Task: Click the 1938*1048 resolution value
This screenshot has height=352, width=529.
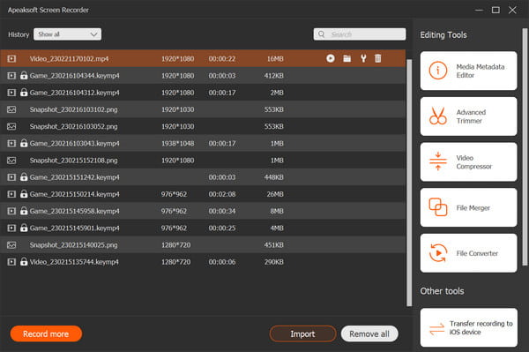Action: 177,144
